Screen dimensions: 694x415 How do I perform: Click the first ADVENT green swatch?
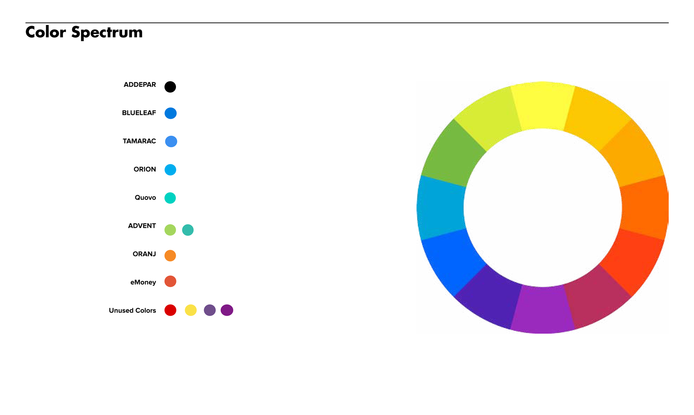[170, 229]
